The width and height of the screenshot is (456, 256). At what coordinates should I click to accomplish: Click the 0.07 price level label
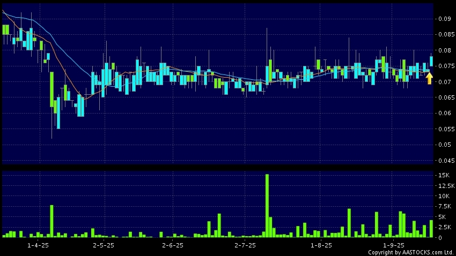pyautogui.click(x=444, y=82)
